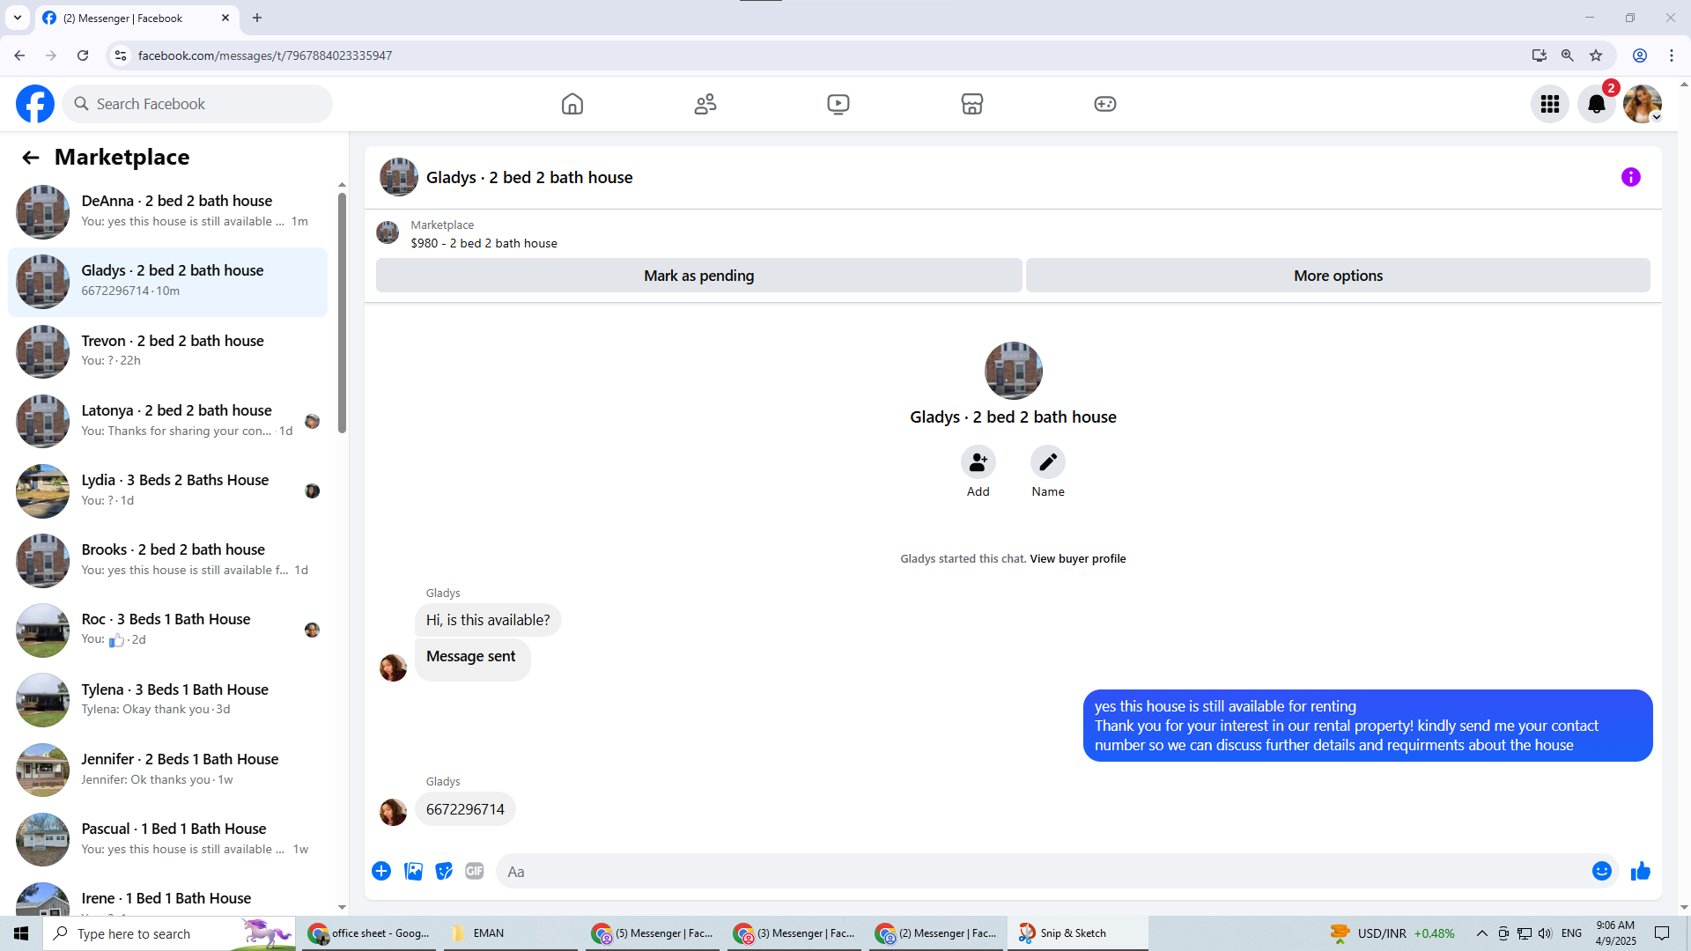Screen dimensions: 1691x951
Task: Switch to office sheet Google taskbar window
Action: (x=369, y=933)
